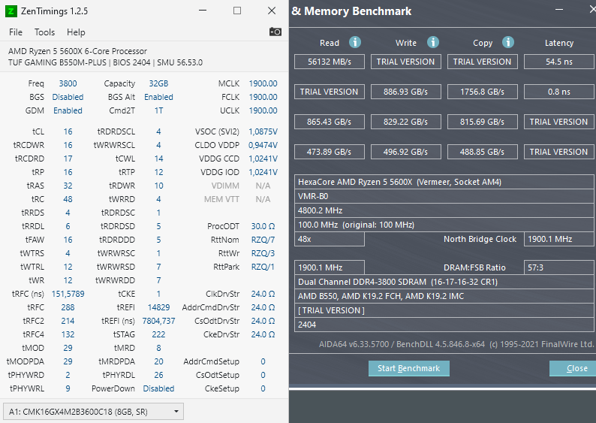Select the 488.85 GB/s copy field
596x423 pixels.
pyautogui.click(x=483, y=152)
